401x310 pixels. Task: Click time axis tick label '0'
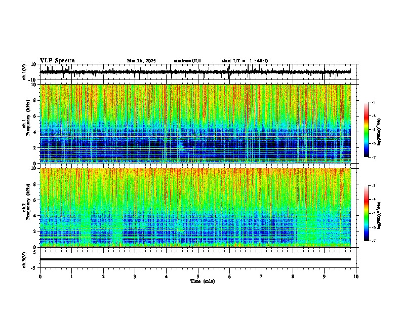coord(40,277)
